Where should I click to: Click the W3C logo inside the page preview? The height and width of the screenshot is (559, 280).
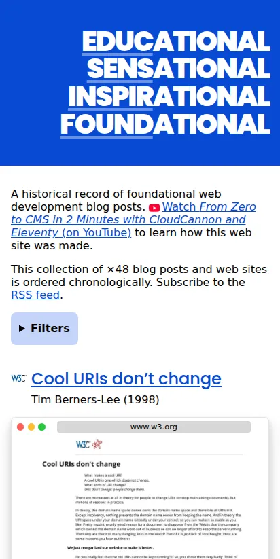coord(84,445)
